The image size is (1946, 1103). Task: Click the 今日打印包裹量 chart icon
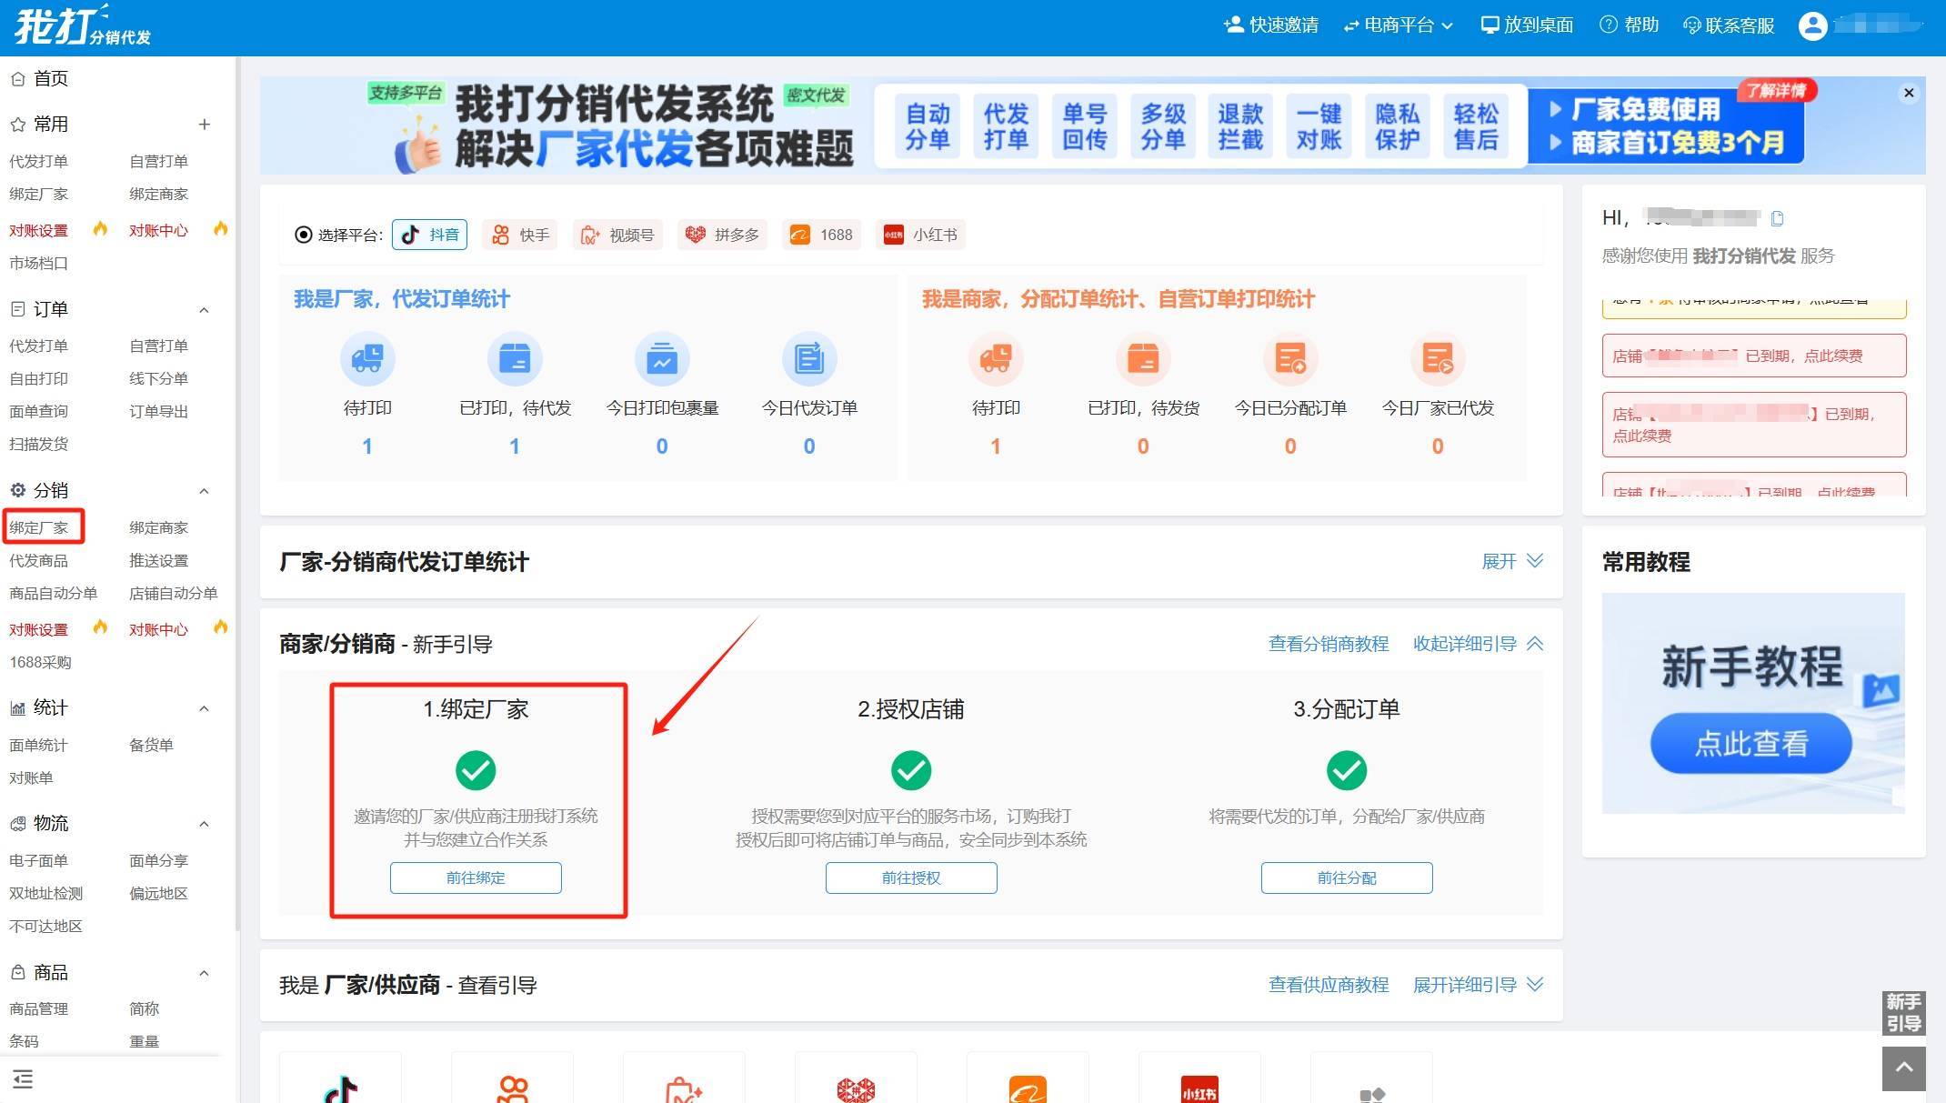662,359
